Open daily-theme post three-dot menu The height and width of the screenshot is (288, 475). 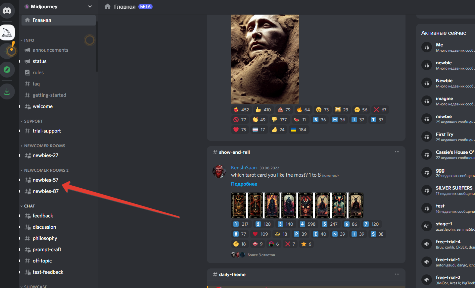coord(397,274)
